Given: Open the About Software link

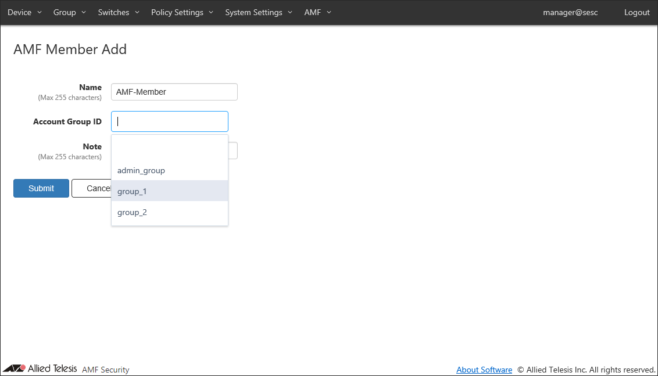Looking at the screenshot, I should [x=484, y=370].
